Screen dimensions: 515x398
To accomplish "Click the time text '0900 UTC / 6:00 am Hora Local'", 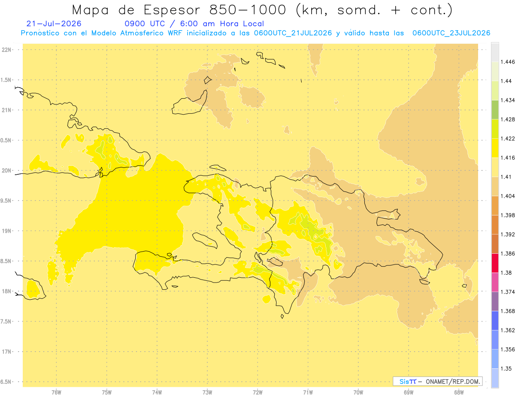I will [194, 24].
